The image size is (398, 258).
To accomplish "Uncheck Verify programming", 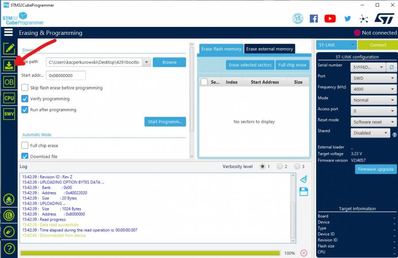I will 25,98.
